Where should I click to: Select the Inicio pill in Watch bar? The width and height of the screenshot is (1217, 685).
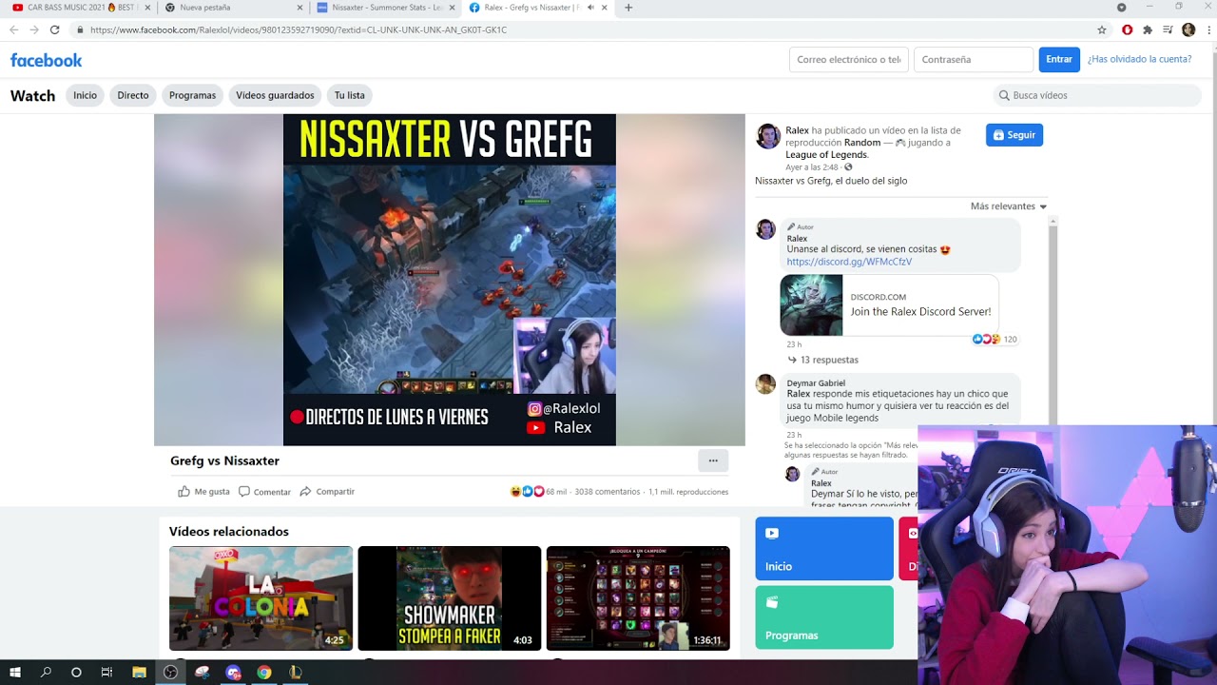point(86,95)
